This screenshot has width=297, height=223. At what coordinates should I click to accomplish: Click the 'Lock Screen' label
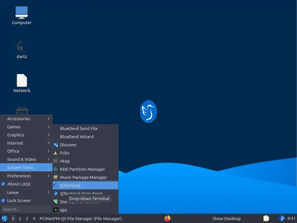pyautogui.click(x=19, y=200)
